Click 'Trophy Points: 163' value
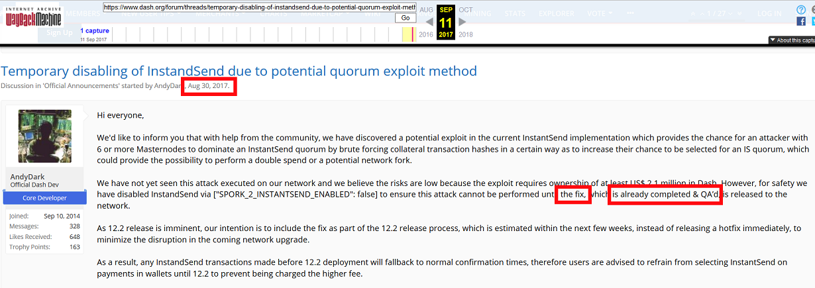 [x=75, y=247]
